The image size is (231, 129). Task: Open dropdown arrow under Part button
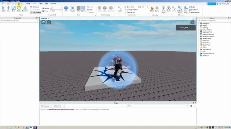pyautogui.click(x=66, y=13)
